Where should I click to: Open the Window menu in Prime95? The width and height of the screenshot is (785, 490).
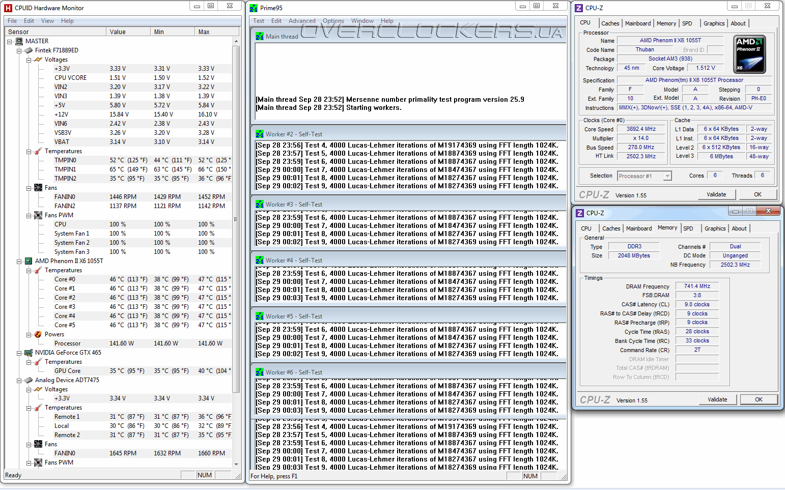362,21
